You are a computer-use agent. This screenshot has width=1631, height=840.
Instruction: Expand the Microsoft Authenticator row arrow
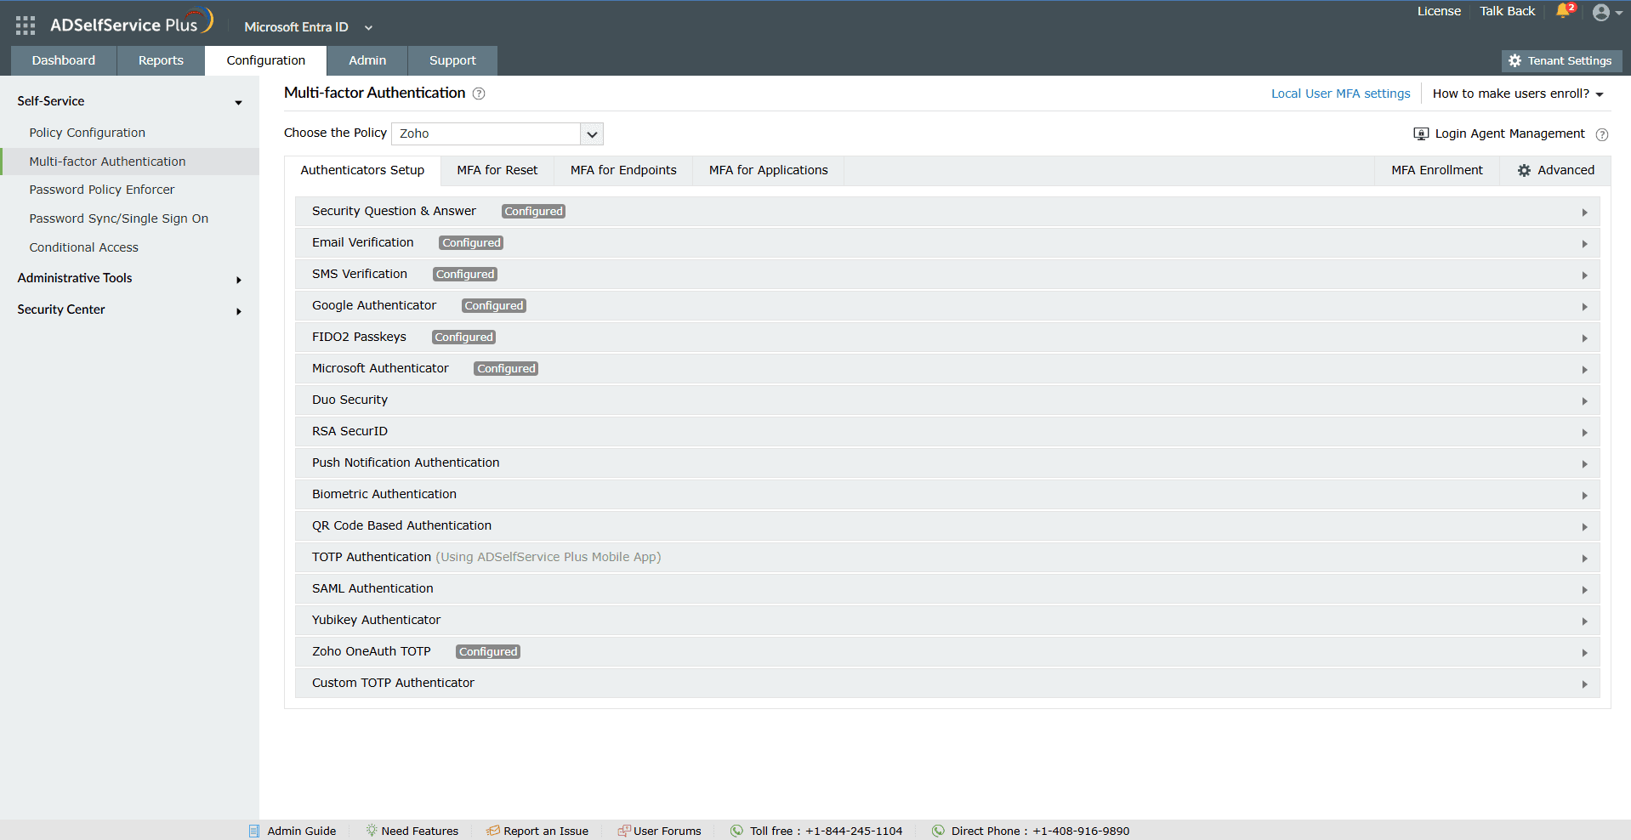tap(1585, 370)
